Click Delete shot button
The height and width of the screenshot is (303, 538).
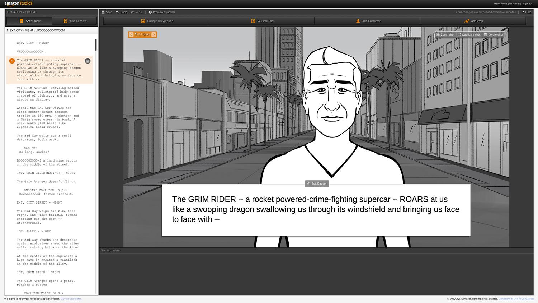click(494, 35)
